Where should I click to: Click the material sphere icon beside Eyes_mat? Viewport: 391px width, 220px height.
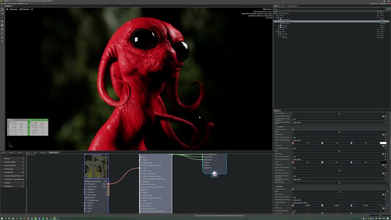(281, 26)
